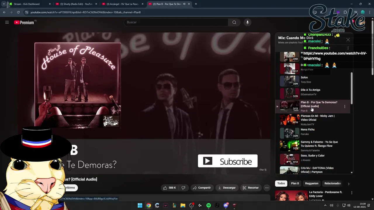Select the Reggaeton filter chip
The image size is (374, 210).
pos(312,183)
